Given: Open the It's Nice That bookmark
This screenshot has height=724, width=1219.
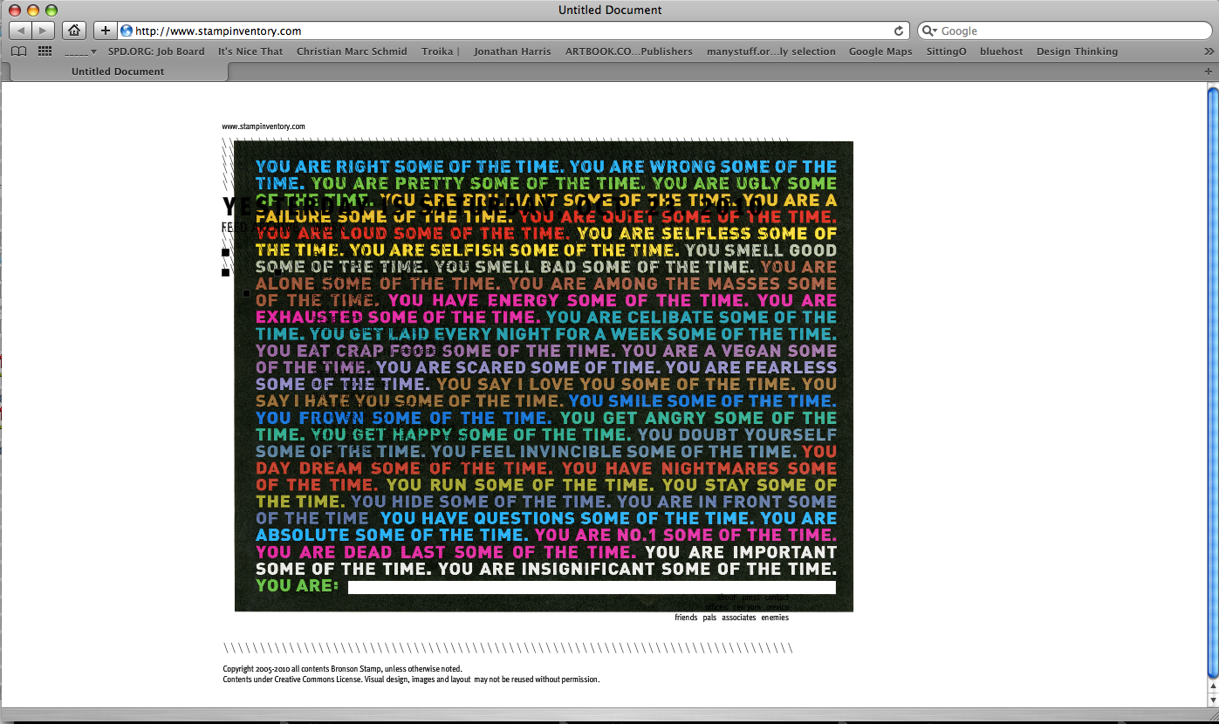Looking at the screenshot, I should [250, 51].
